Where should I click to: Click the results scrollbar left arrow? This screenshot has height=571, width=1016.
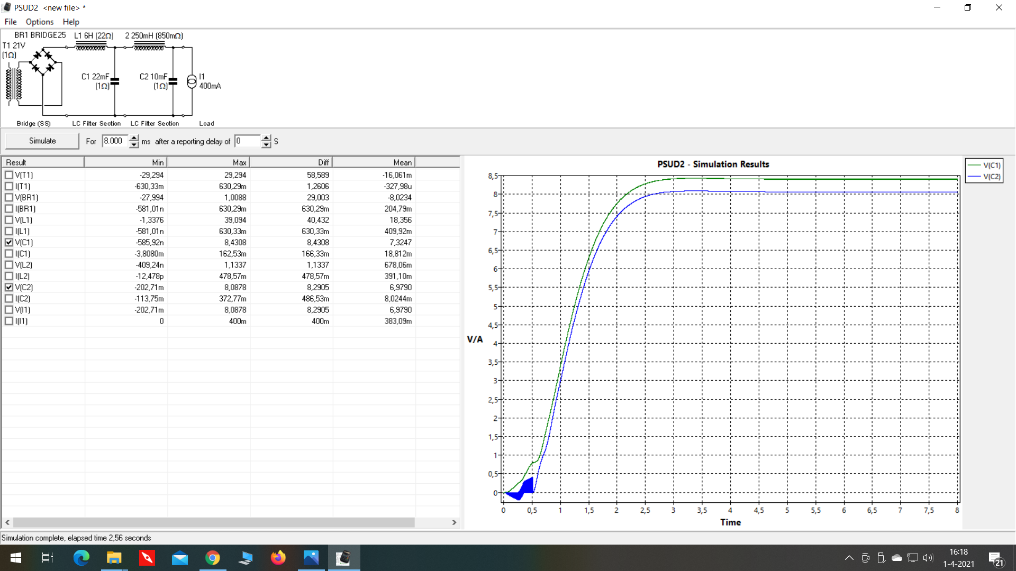(x=7, y=522)
